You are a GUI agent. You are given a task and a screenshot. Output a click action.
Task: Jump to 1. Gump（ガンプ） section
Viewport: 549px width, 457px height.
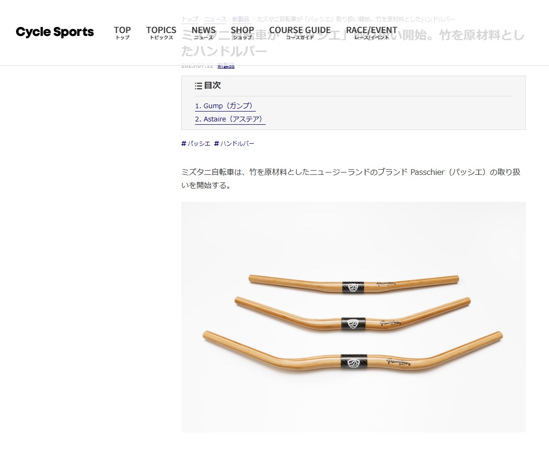(x=225, y=106)
